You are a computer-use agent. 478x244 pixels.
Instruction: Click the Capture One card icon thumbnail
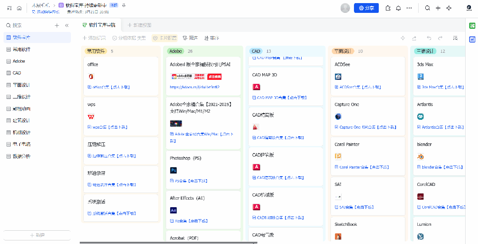[338, 116]
